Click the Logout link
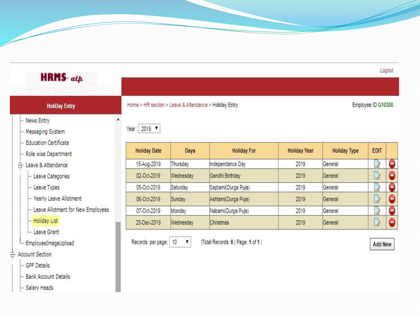 coord(387,70)
